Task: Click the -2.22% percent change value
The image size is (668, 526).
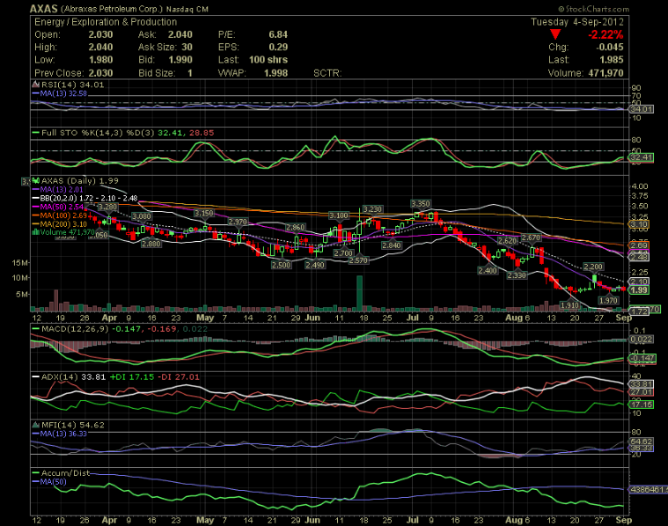Action: pyautogui.click(x=606, y=34)
